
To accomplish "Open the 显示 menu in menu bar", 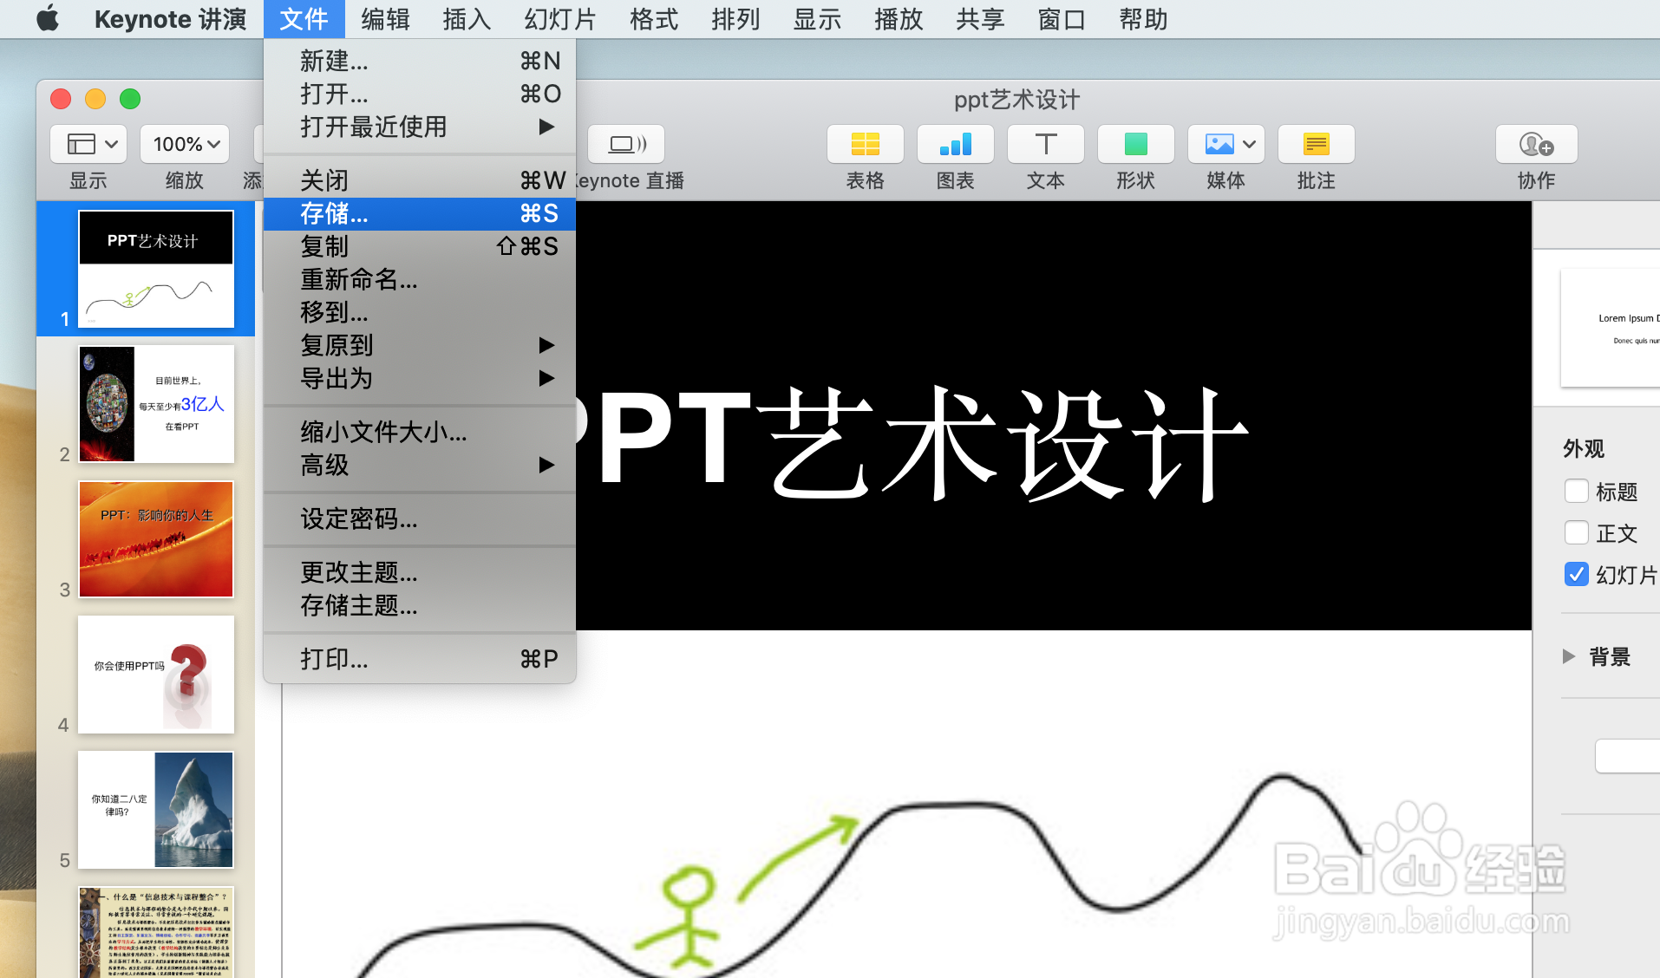I will pos(817,18).
